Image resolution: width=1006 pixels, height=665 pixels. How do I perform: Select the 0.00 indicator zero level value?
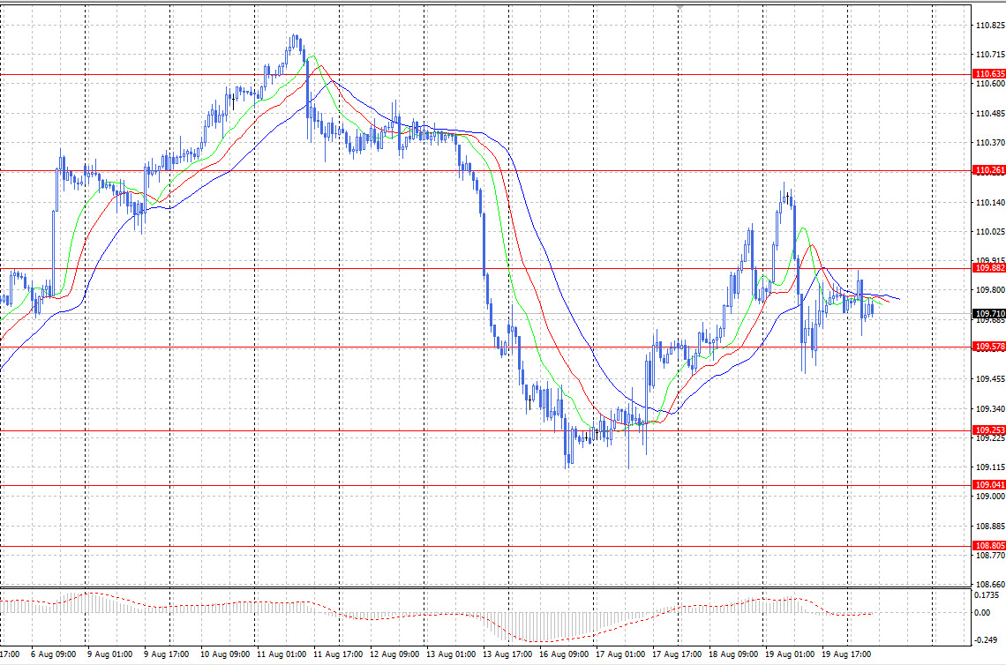pyautogui.click(x=982, y=613)
